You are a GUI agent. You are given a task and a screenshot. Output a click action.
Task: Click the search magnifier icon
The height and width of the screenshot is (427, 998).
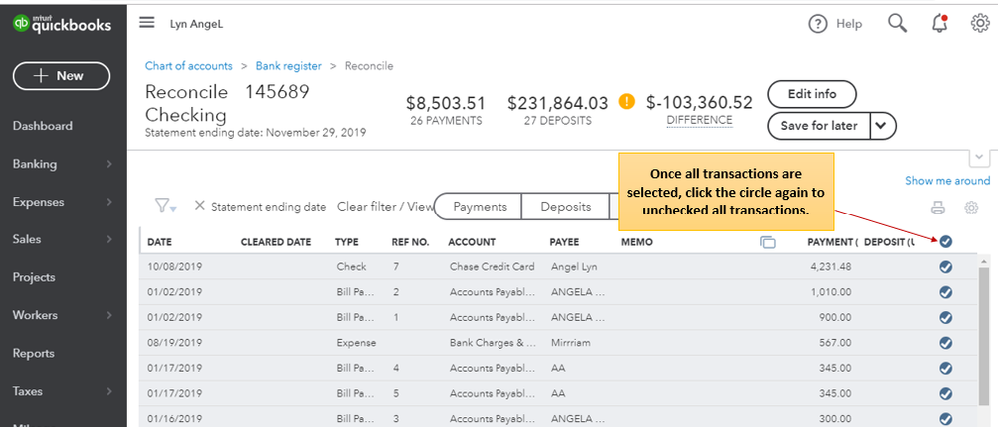click(897, 24)
